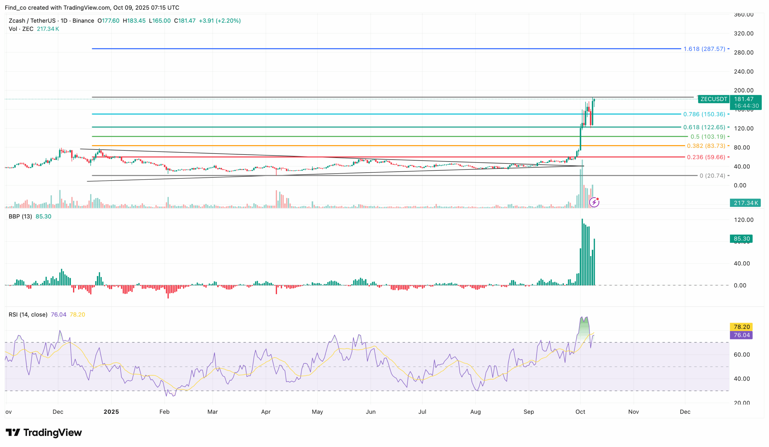Click the C181.47 close value in header

(185, 21)
